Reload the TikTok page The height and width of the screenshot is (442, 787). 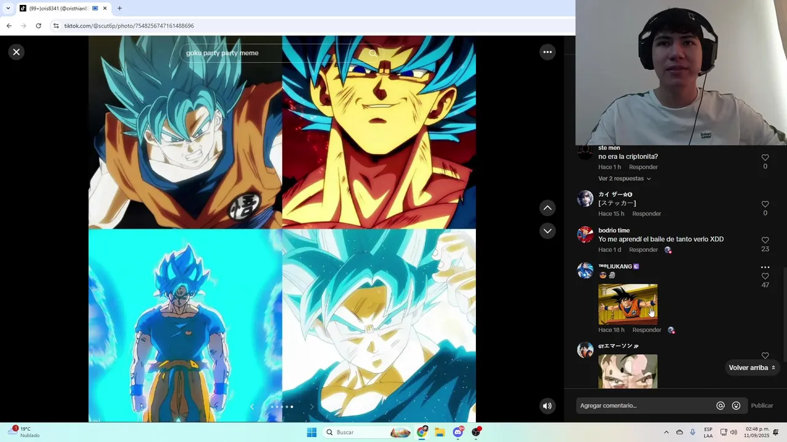coord(38,26)
